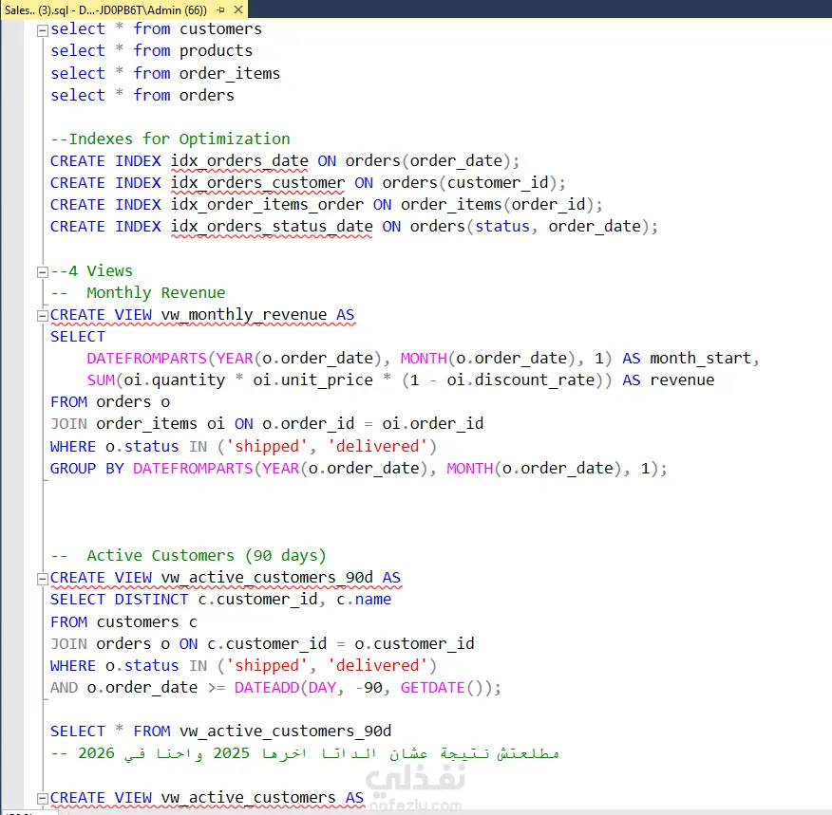Click 'products' table name
This screenshot has height=815, width=832.
[x=216, y=51]
